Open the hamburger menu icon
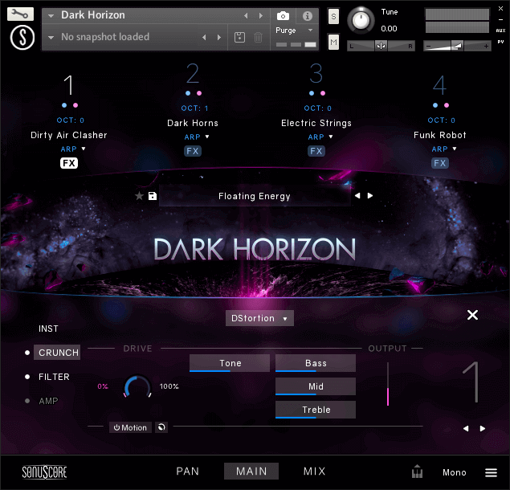 click(x=491, y=472)
